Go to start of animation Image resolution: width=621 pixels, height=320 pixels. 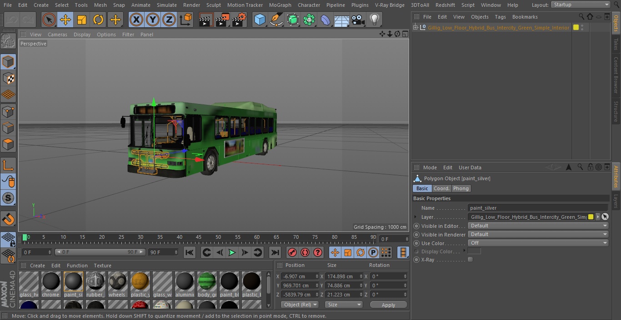coord(190,252)
